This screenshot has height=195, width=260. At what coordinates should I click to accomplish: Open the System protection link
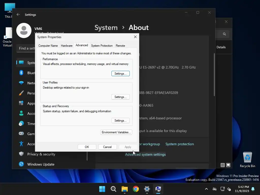[180, 144]
